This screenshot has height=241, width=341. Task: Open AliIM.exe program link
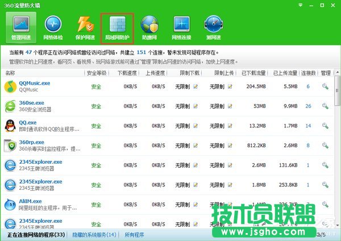click(x=30, y=201)
